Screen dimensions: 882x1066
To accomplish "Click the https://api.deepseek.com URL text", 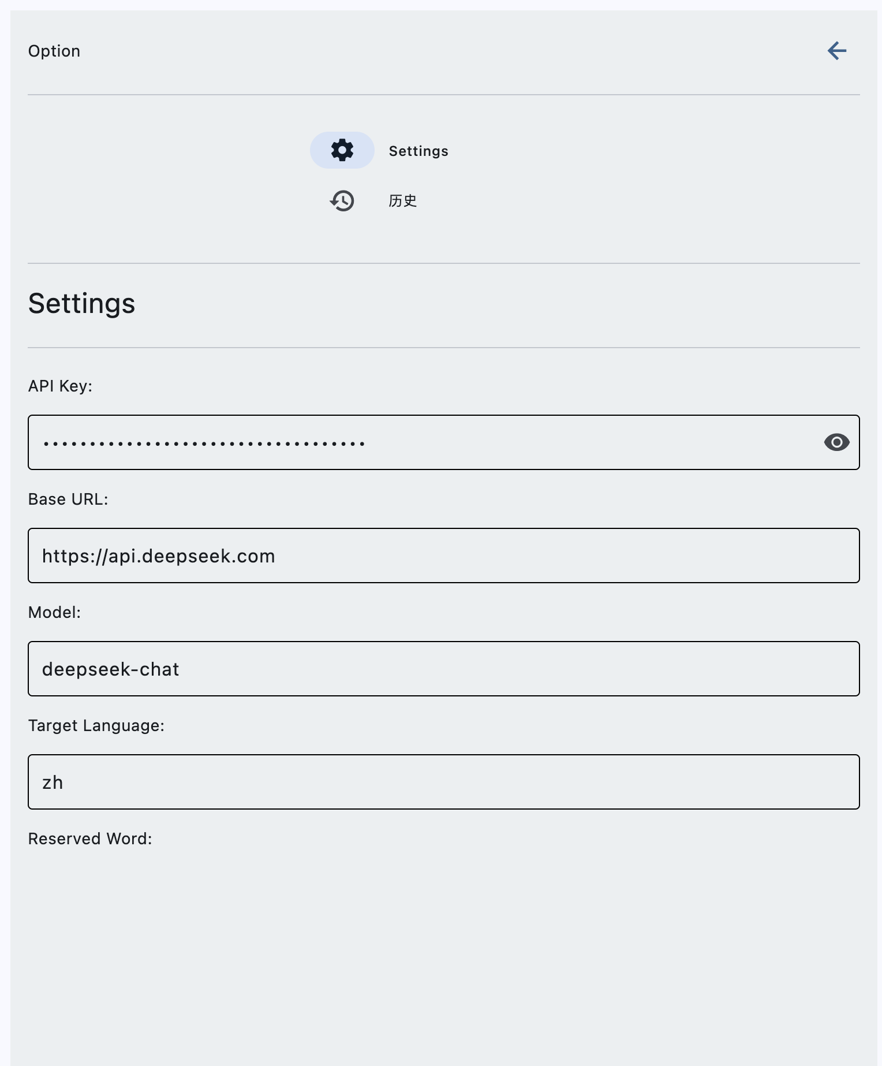I will (x=159, y=556).
